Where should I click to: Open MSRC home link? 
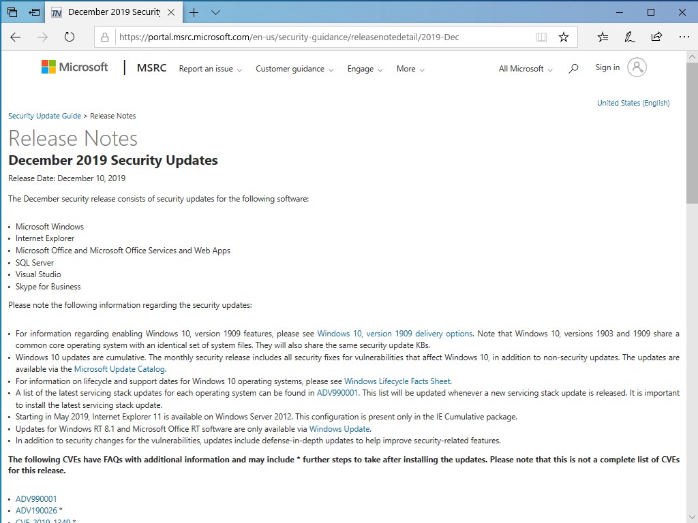tap(151, 68)
